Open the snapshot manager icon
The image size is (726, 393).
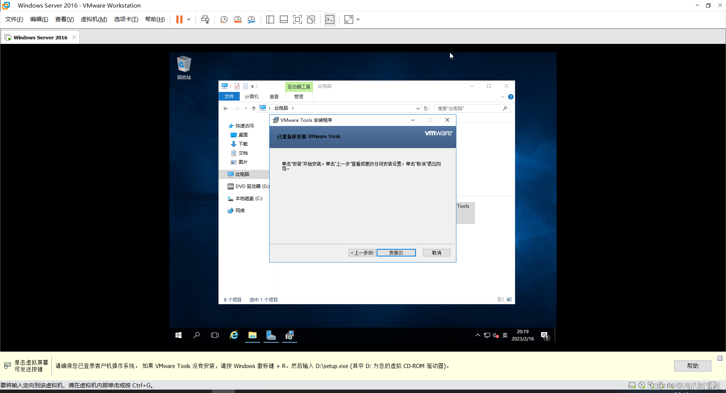(x=251, y=20)
